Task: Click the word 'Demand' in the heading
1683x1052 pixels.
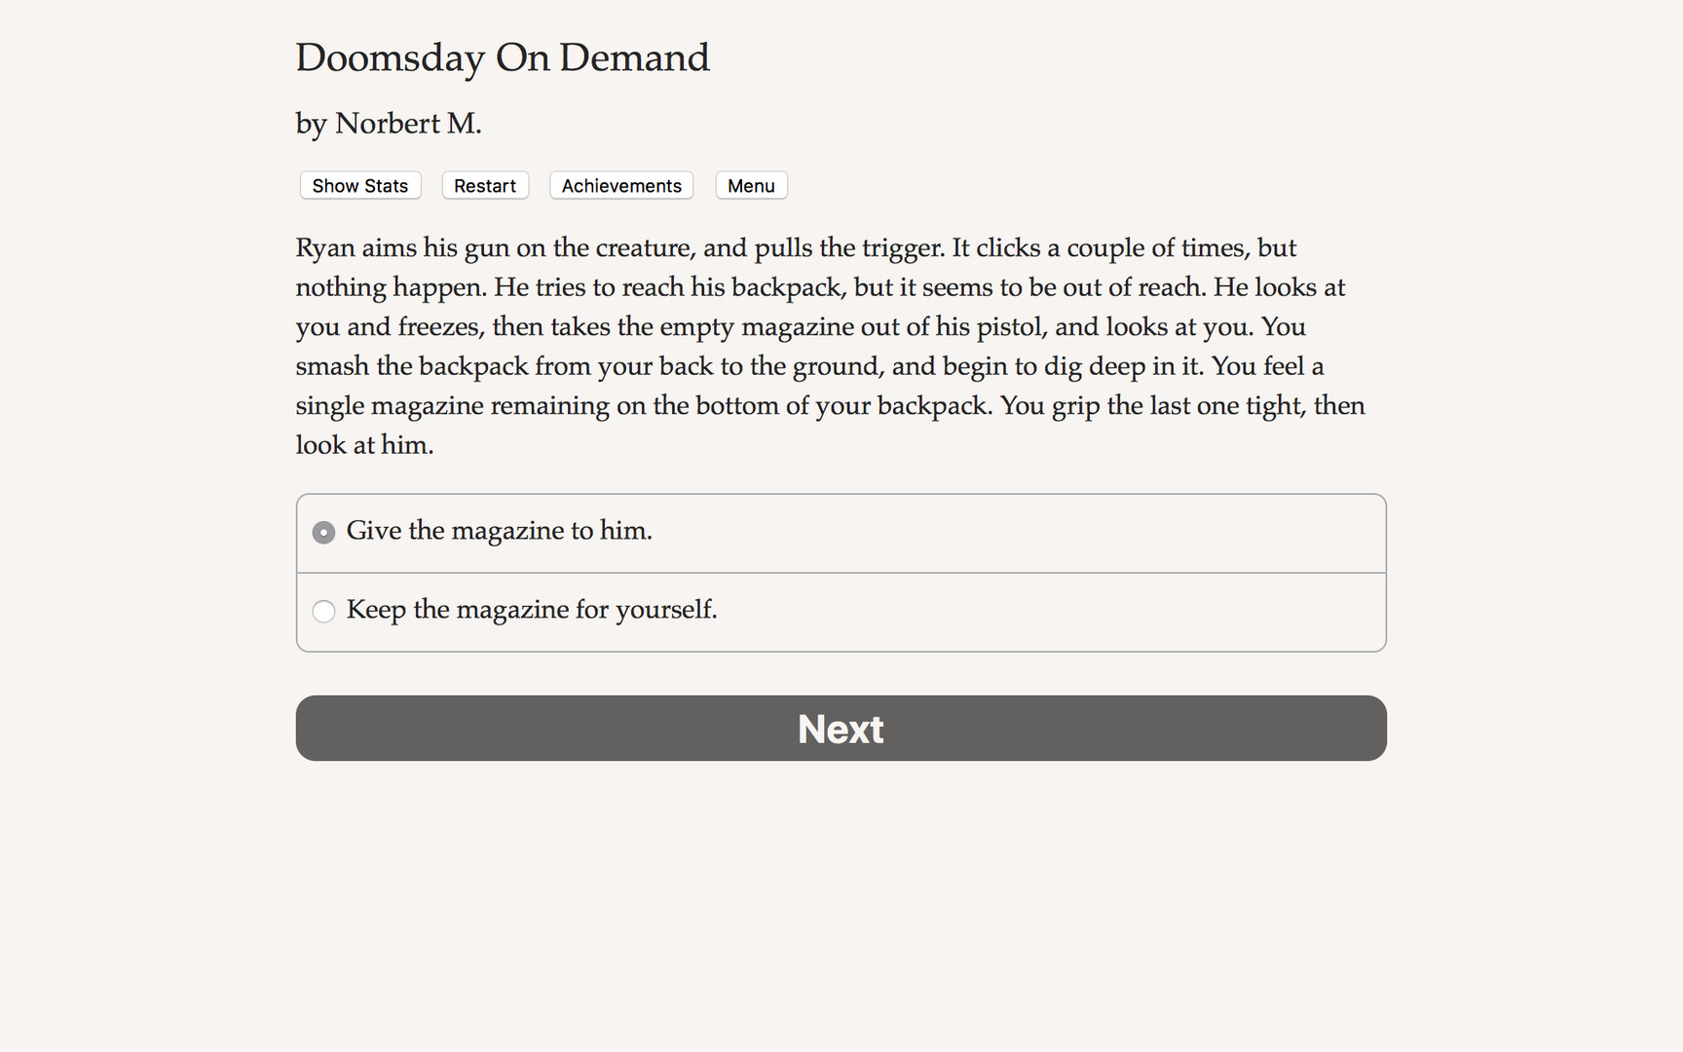Action: 634,57
